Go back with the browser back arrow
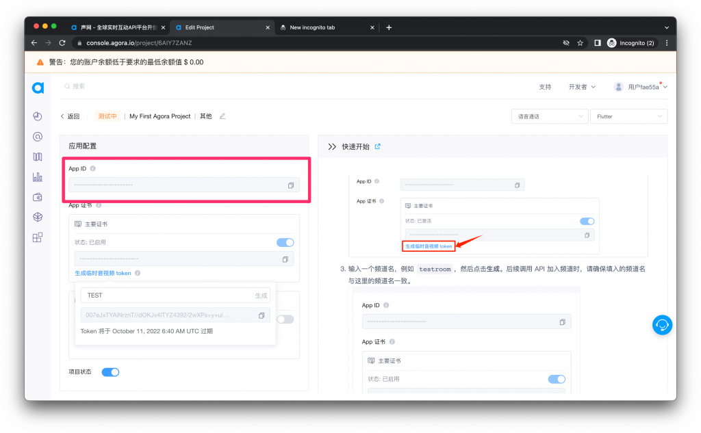This screenshot has height=433, width=701. (x=34, y=43)
